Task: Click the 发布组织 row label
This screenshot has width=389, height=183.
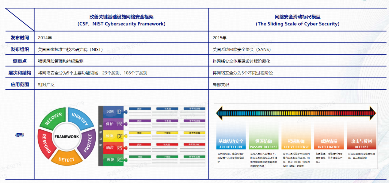Action: tap(20, 49)
